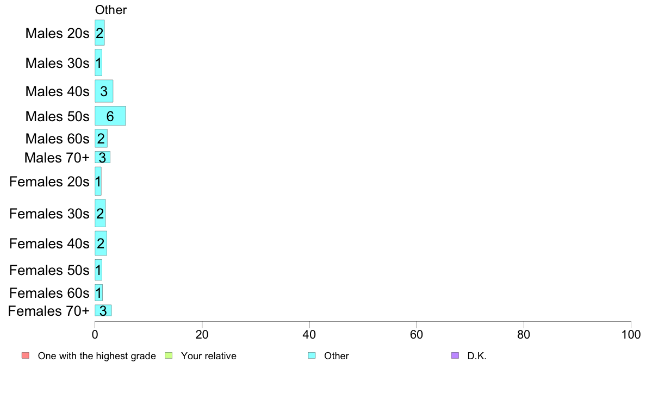Click the 100 tick label on axis
This screenshot has height=400, width=646.
coord(631,334)
